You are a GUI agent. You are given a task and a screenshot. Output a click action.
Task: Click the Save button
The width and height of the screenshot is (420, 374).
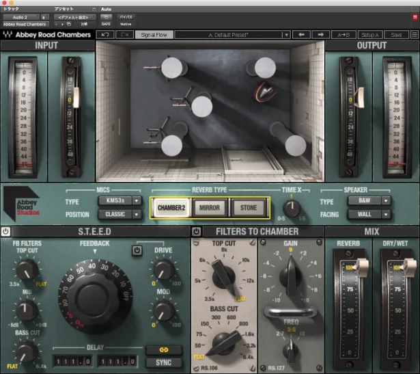[396, 35]
